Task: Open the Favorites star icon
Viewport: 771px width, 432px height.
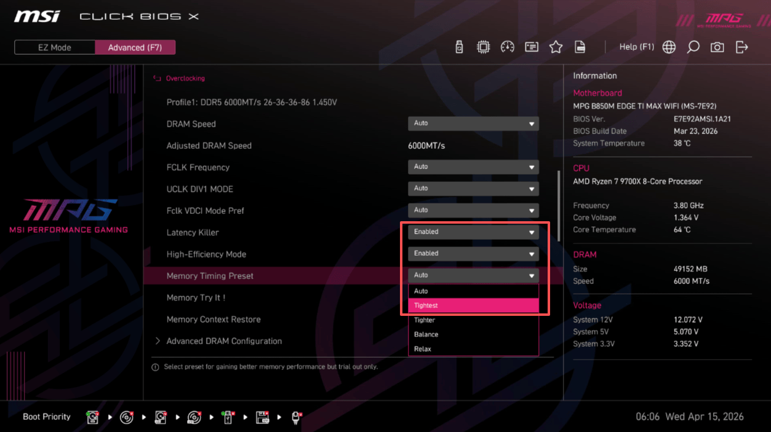Action: (556, 47)
